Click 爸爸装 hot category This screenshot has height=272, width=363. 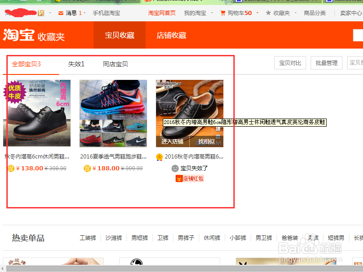(290, 238)
